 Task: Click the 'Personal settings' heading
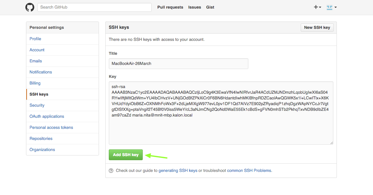47,28
